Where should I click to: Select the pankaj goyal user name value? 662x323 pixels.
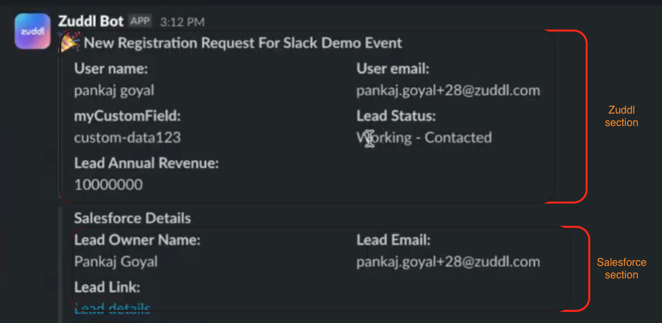click(115, 91)
